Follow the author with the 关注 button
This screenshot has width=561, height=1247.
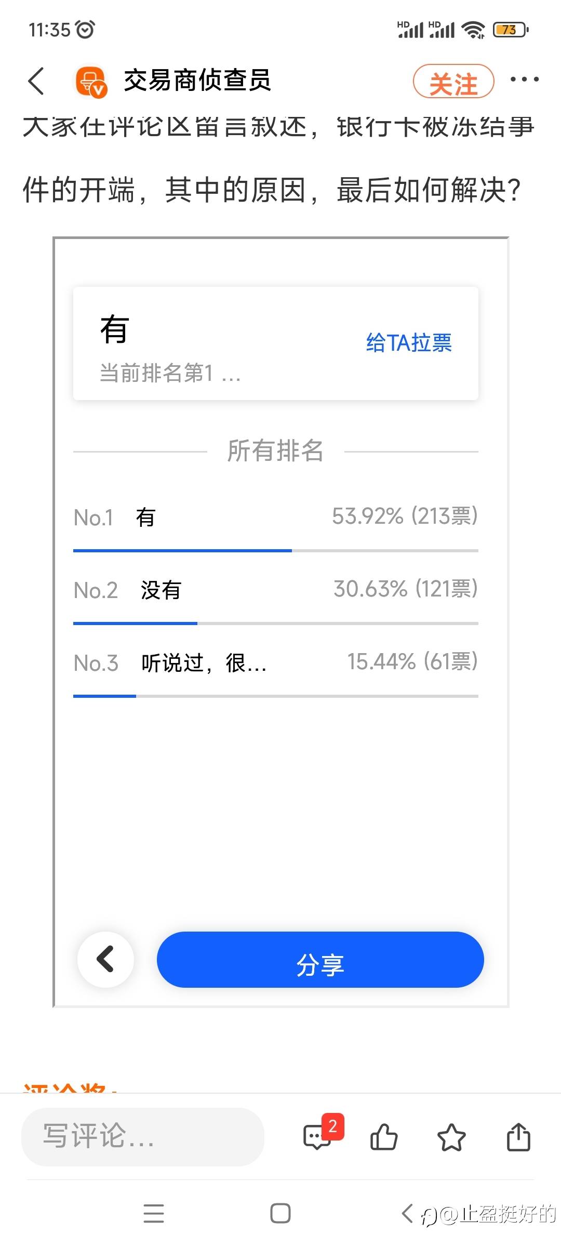coord(453,82)
